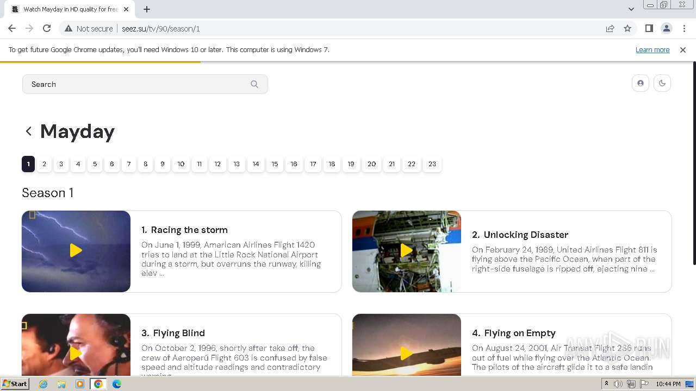This screenshot has width=696, height=391.
Task: Switch to season 10
Action: (x=181, y=164)
